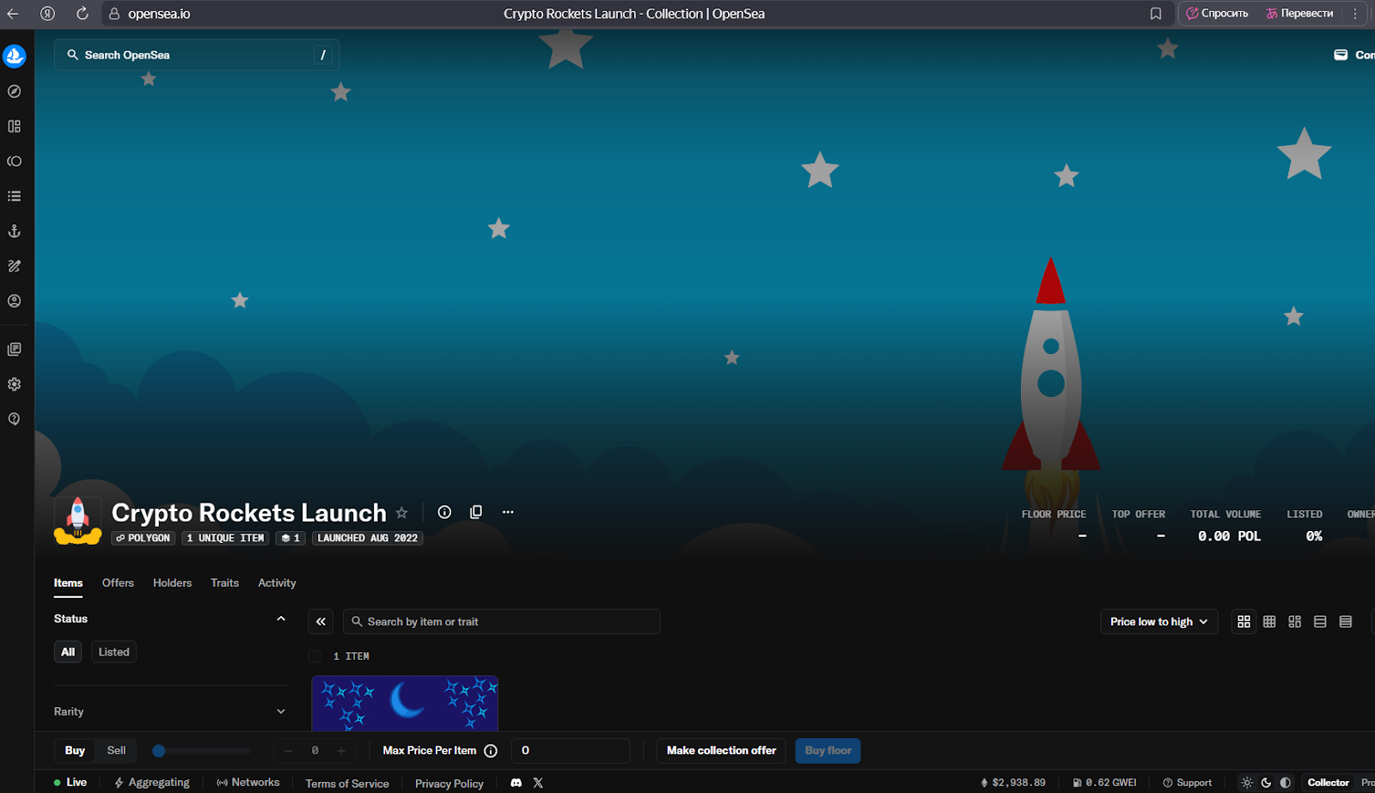Click the item quantity slider handle
The height and width of the screenshot is (793, 1375).
tap(159, 751)
